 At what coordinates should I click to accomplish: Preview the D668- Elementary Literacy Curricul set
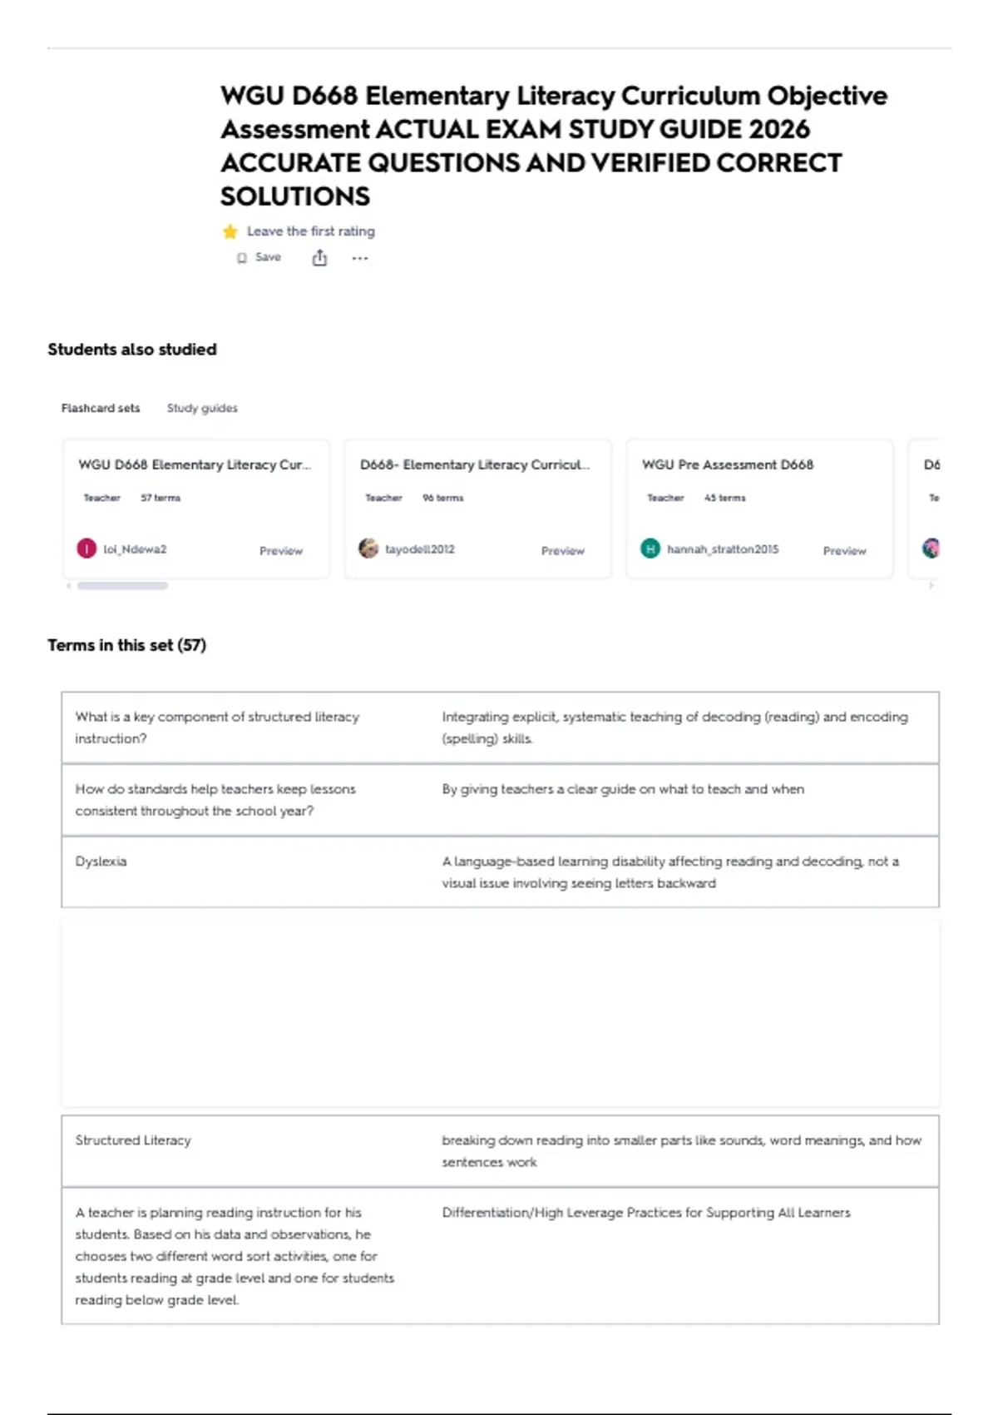(563, 550)
